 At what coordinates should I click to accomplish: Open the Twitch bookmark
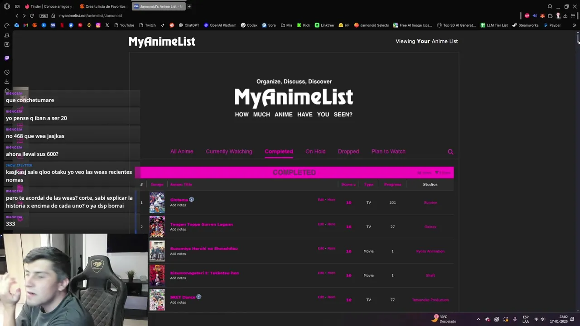click(x=148, y=25)
